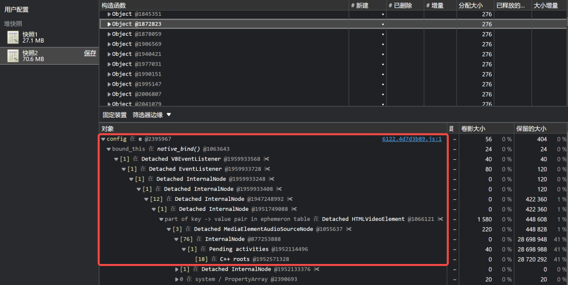Click the 用户配置 sidebar heading

[x=17, y=9]
